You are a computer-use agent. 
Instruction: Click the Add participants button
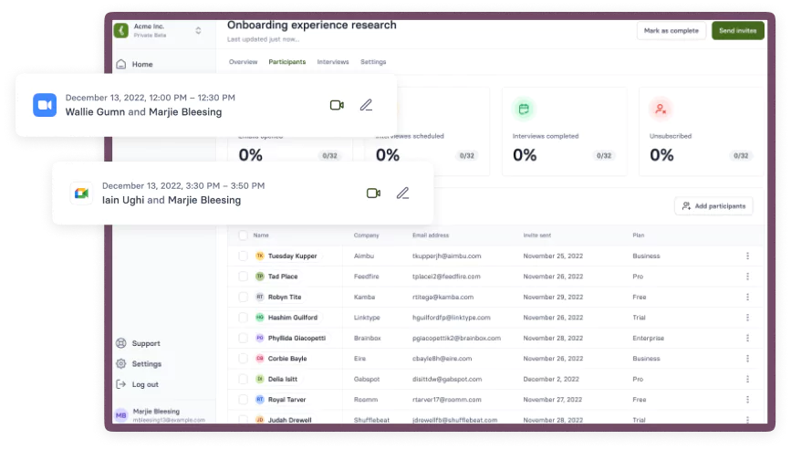click(713, 206)
